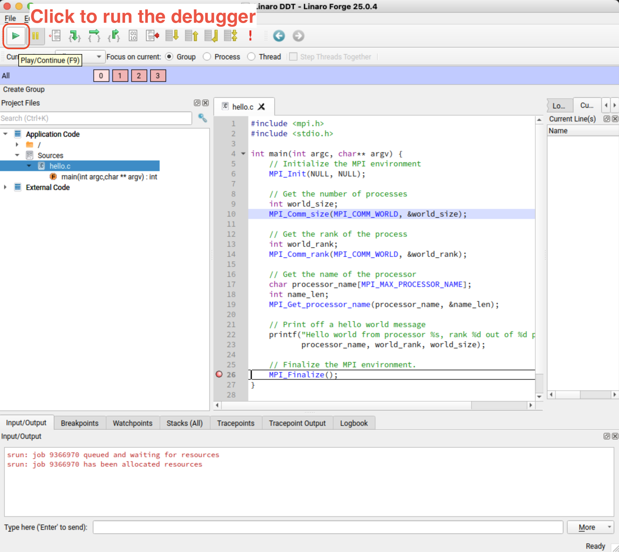The height and width of the screenshot is (552, 619).
Task: Click the Step Into green arrow icon
Action: (x=74, y=36)
